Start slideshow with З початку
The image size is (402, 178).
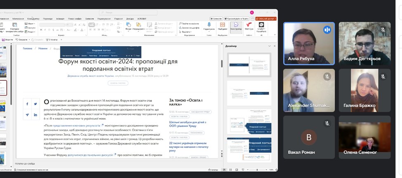(52, 40)
